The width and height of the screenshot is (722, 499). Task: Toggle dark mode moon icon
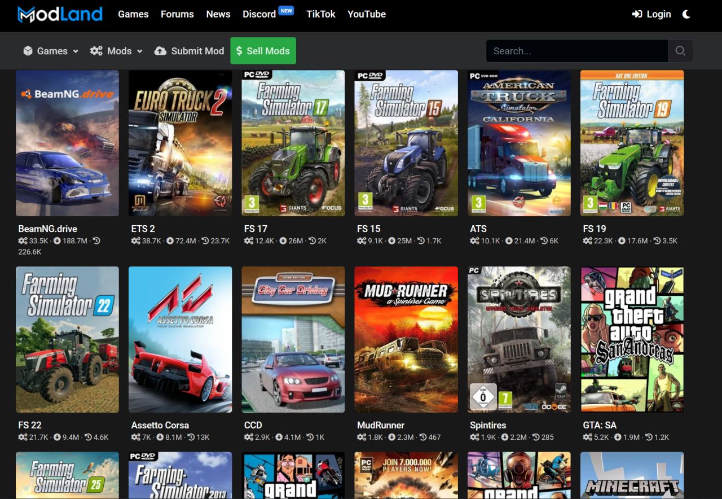click(x=686, y=14)
